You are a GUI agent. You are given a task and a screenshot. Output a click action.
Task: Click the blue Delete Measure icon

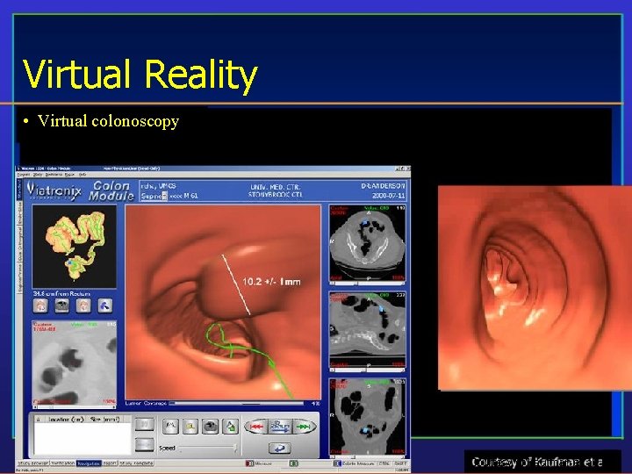point(337,463)
